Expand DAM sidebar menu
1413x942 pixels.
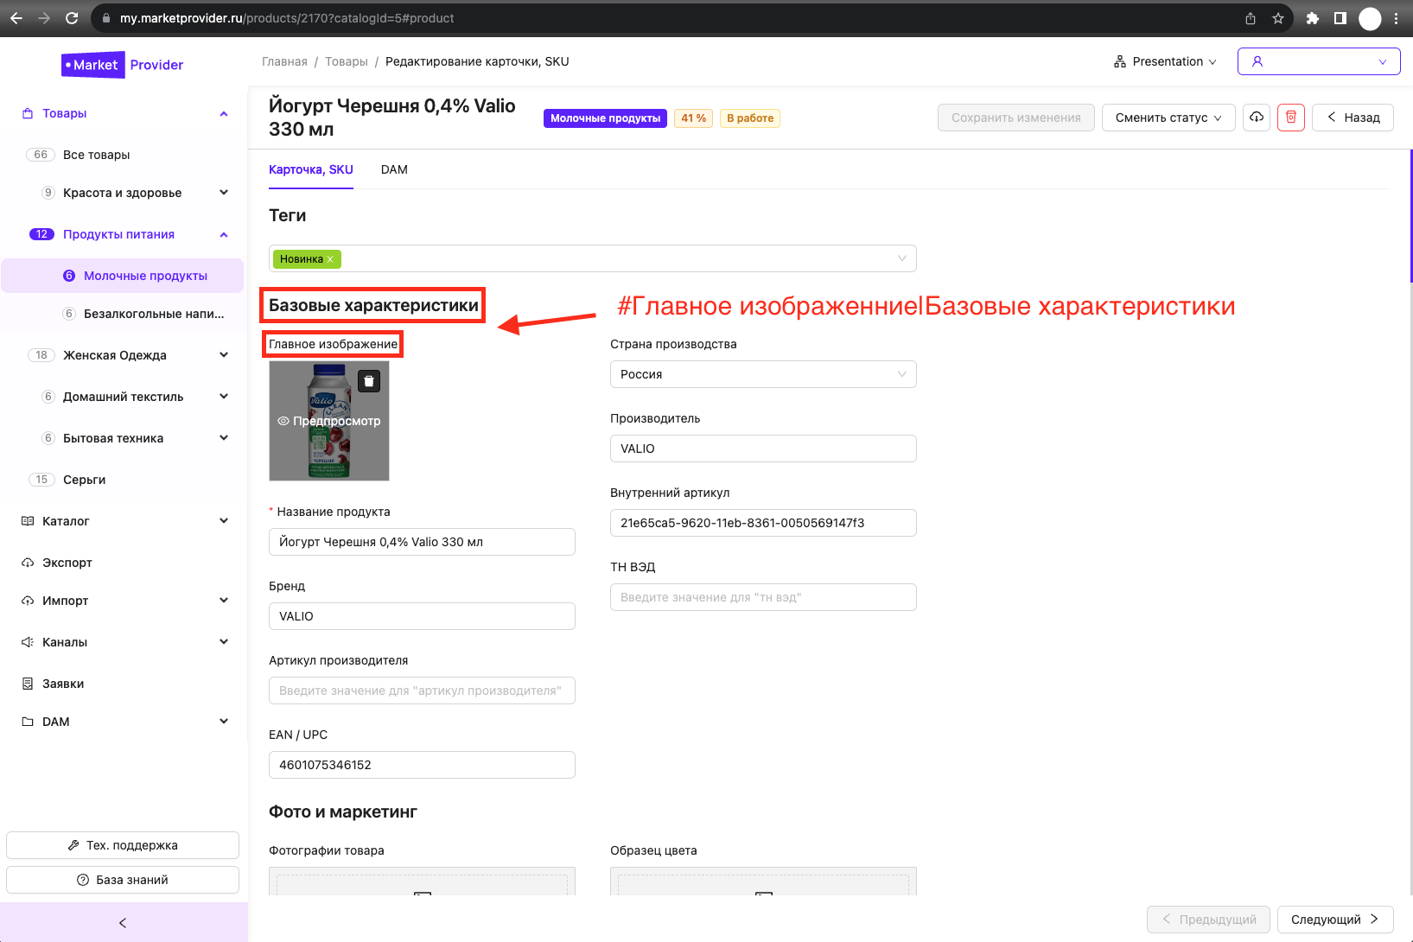click(x=224, y=722)
